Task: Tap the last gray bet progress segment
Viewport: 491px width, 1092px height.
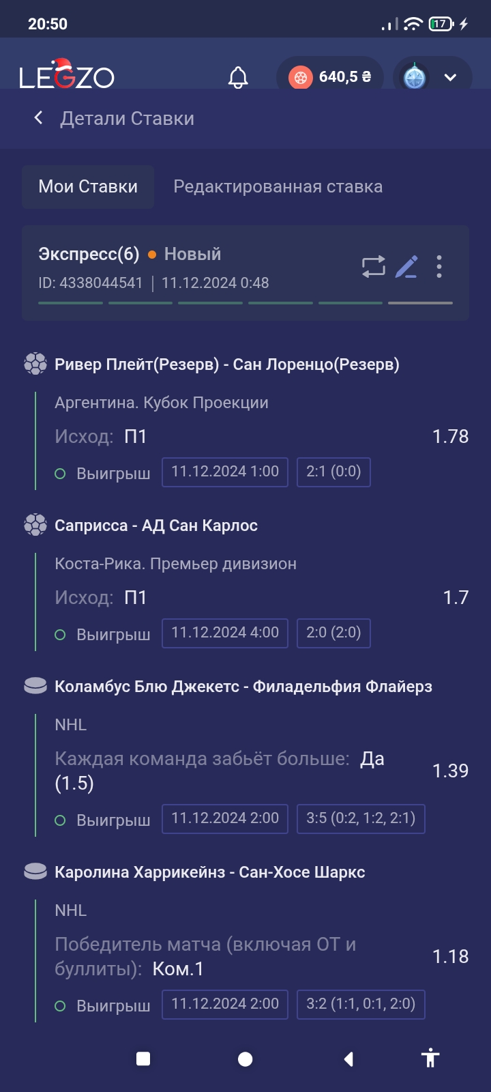Action: coord(420,302)
